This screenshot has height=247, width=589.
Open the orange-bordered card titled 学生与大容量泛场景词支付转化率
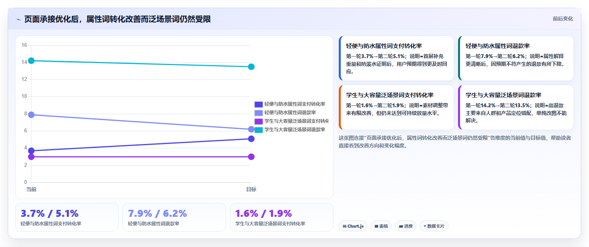pos(396,107)
